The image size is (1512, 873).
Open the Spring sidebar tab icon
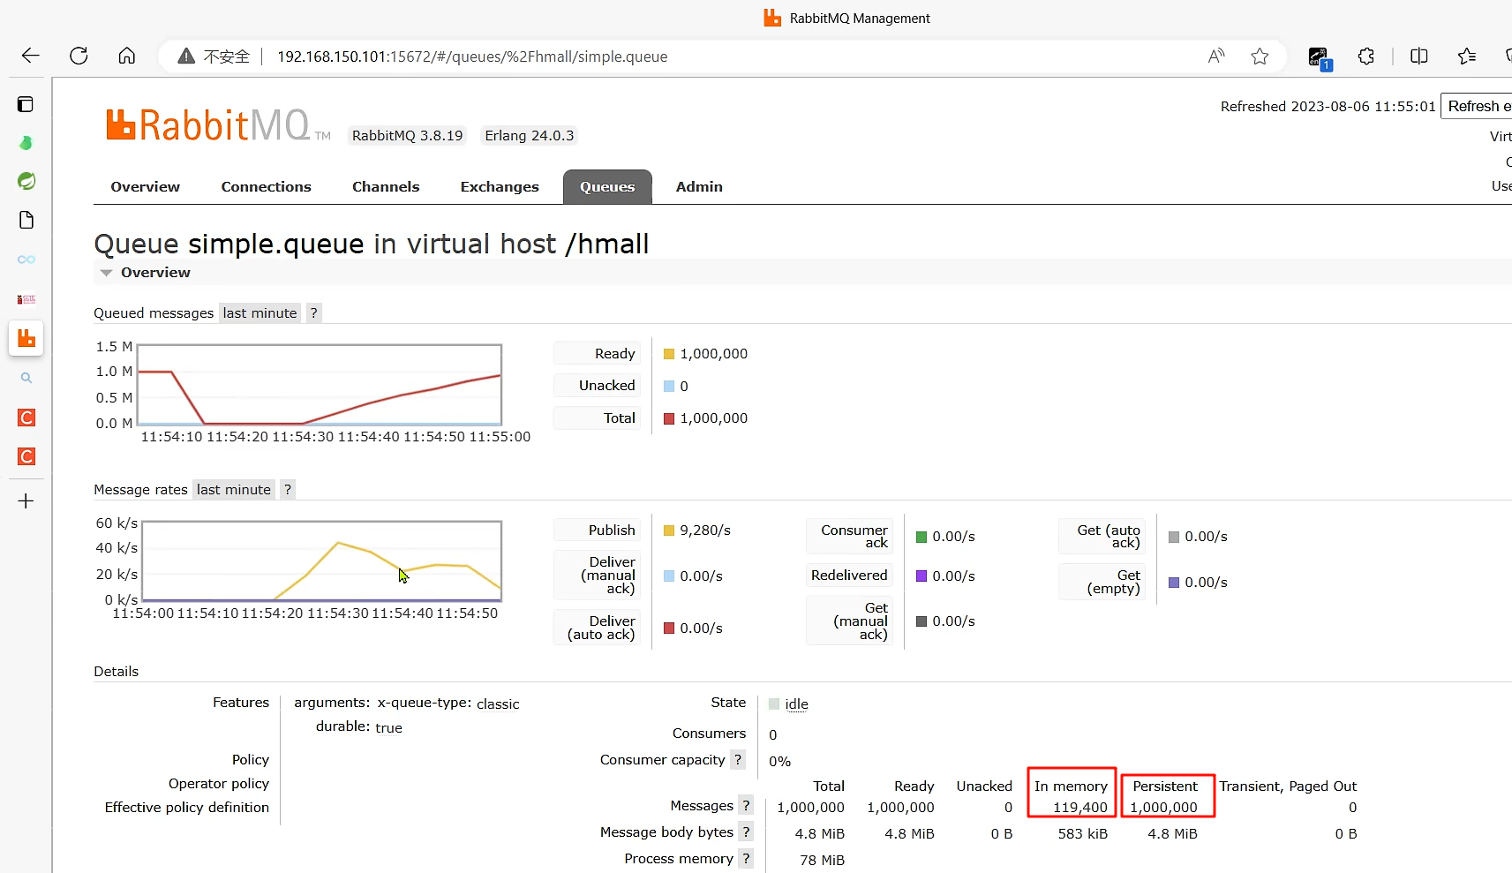(x=26, y=181)
